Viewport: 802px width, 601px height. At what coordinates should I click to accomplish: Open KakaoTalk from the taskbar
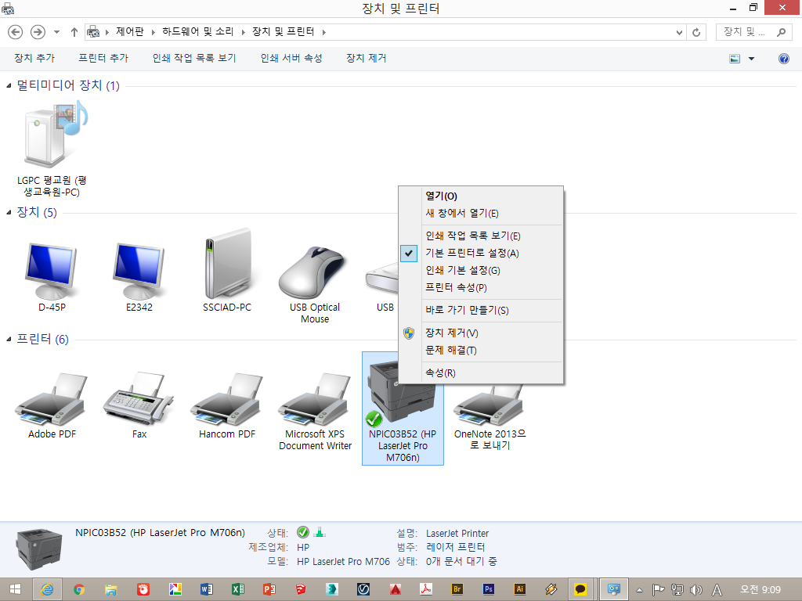tap(582, 589)
